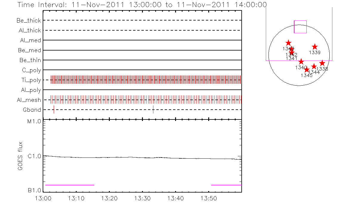Click the 'Al_poly' filter label
The height and width of the screenshot is (208, 358).
[31, 90]
